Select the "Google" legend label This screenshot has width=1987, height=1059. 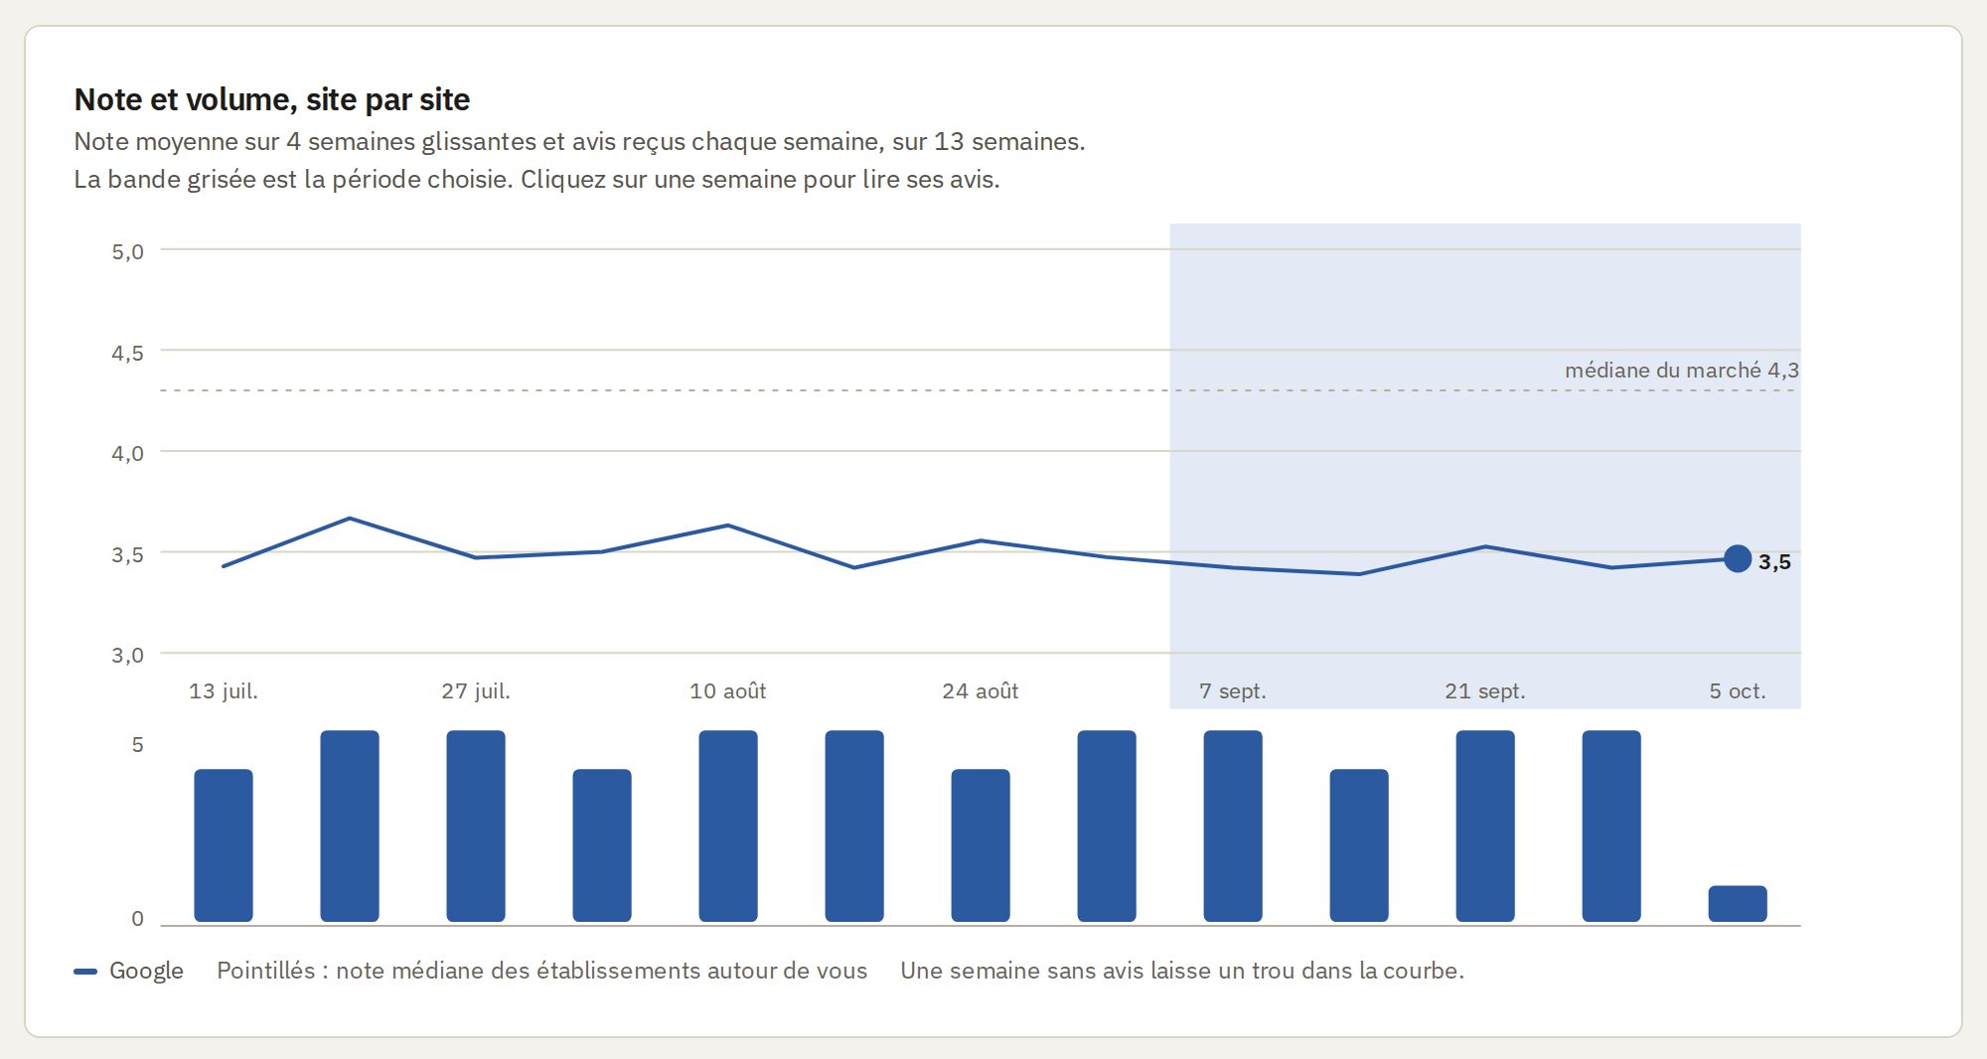click(146, 971)
